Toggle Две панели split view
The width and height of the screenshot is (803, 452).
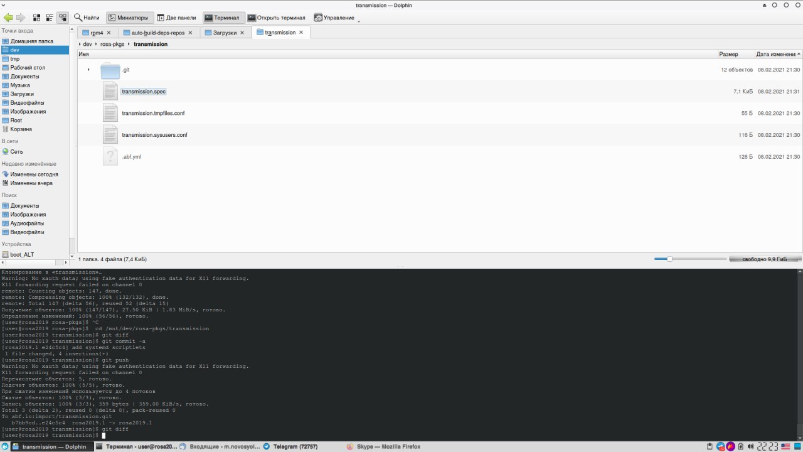click(x=178, y=18)
